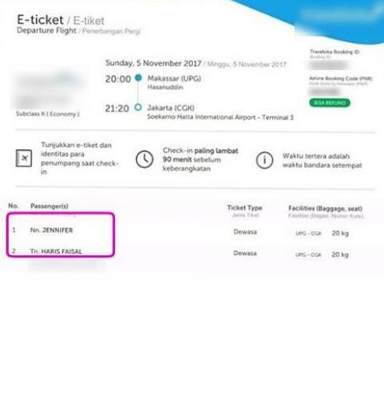Click the first passenger's 20 kg baggage
The image size is (384, 396).
coord(340,233)
